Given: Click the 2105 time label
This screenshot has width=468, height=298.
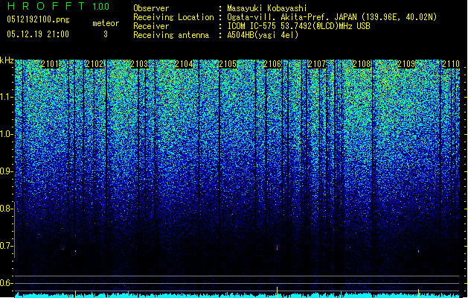Looking at the screenshot, I should point(228,64).
